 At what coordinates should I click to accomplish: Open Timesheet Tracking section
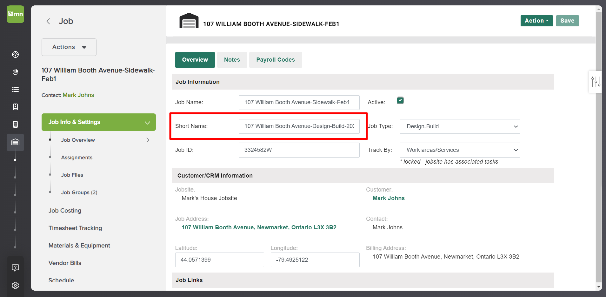tap(75, 228)
